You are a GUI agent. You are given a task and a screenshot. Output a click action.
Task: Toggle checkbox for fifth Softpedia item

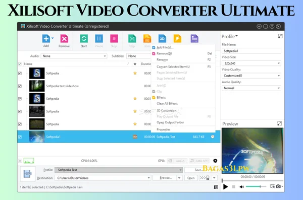[x=20, y=124]
